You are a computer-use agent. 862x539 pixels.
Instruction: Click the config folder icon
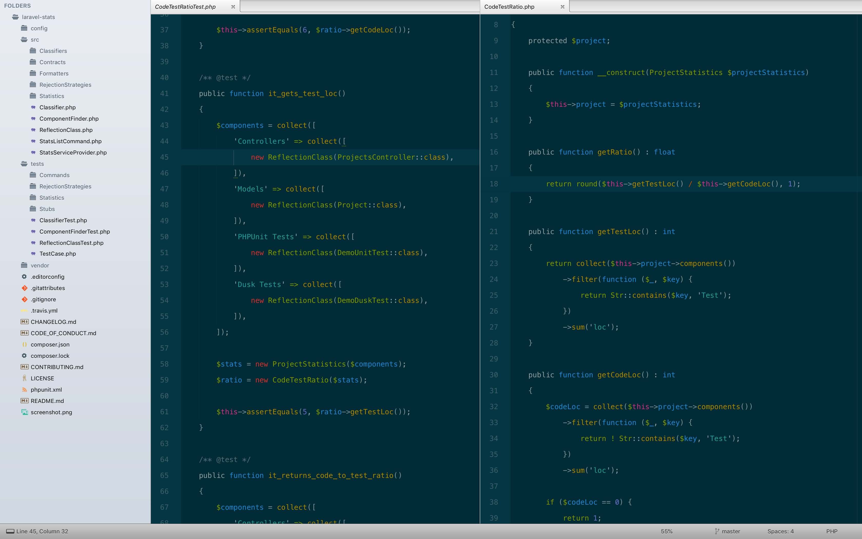click(24, 28)
